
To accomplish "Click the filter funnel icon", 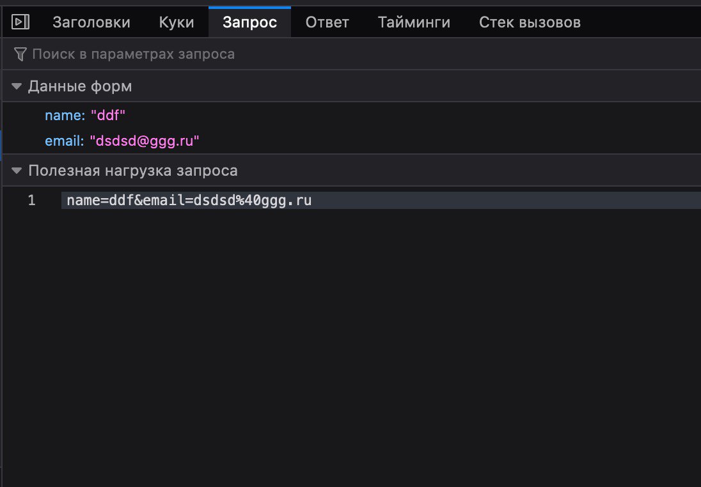I will click(x=20, y=54).
